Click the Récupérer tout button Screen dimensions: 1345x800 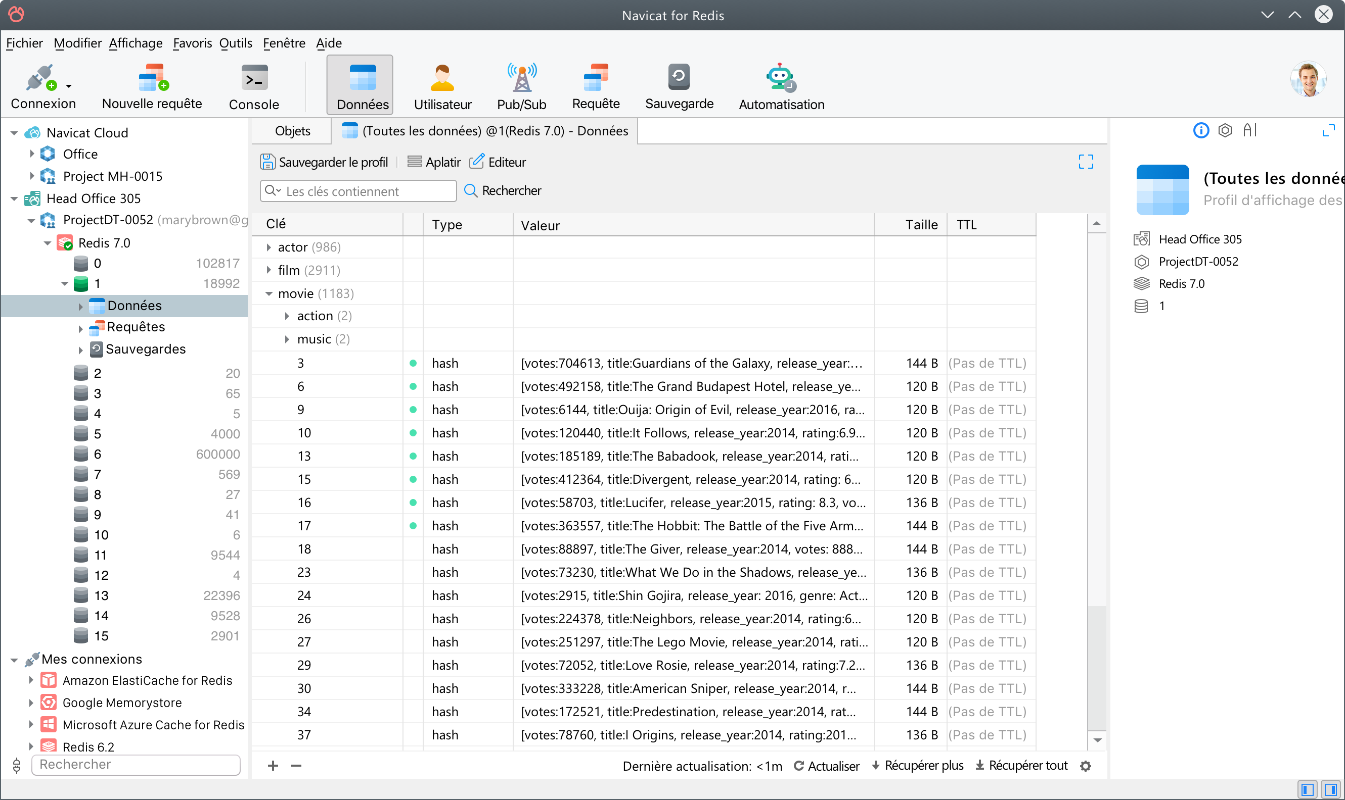[1021, 766]
